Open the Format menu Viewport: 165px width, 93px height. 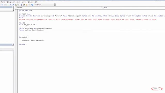coord(3,2)
